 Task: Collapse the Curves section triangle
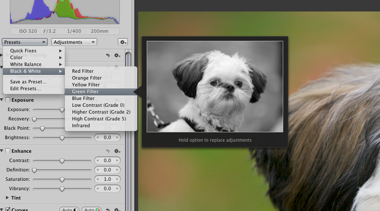pos(2,209)
